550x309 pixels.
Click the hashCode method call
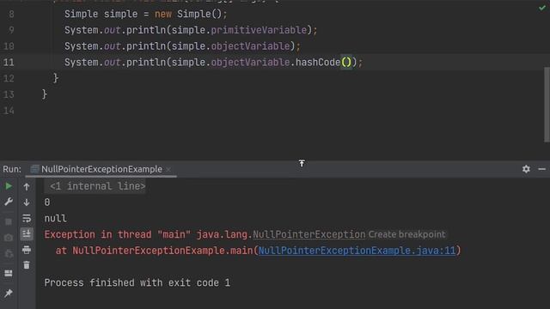click(318, 63)
